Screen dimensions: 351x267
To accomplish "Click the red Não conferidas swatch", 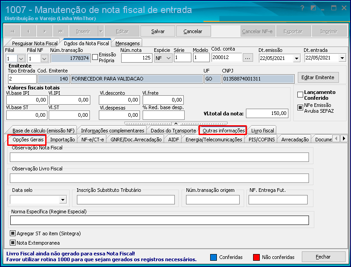I will click(x=256, y=257).
